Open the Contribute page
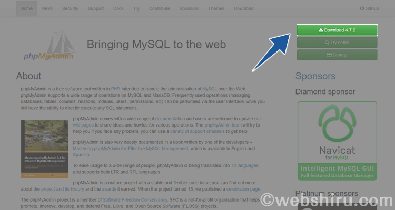The height and width of the screenshot is (210, 395). pyautogui.click(x=159, y=8)
